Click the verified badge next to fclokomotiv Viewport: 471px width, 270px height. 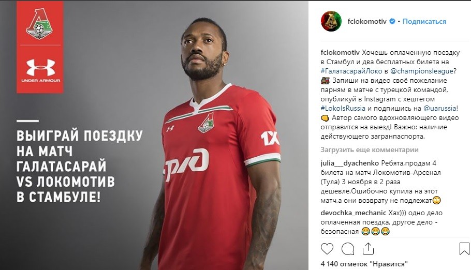coord(392,21)
